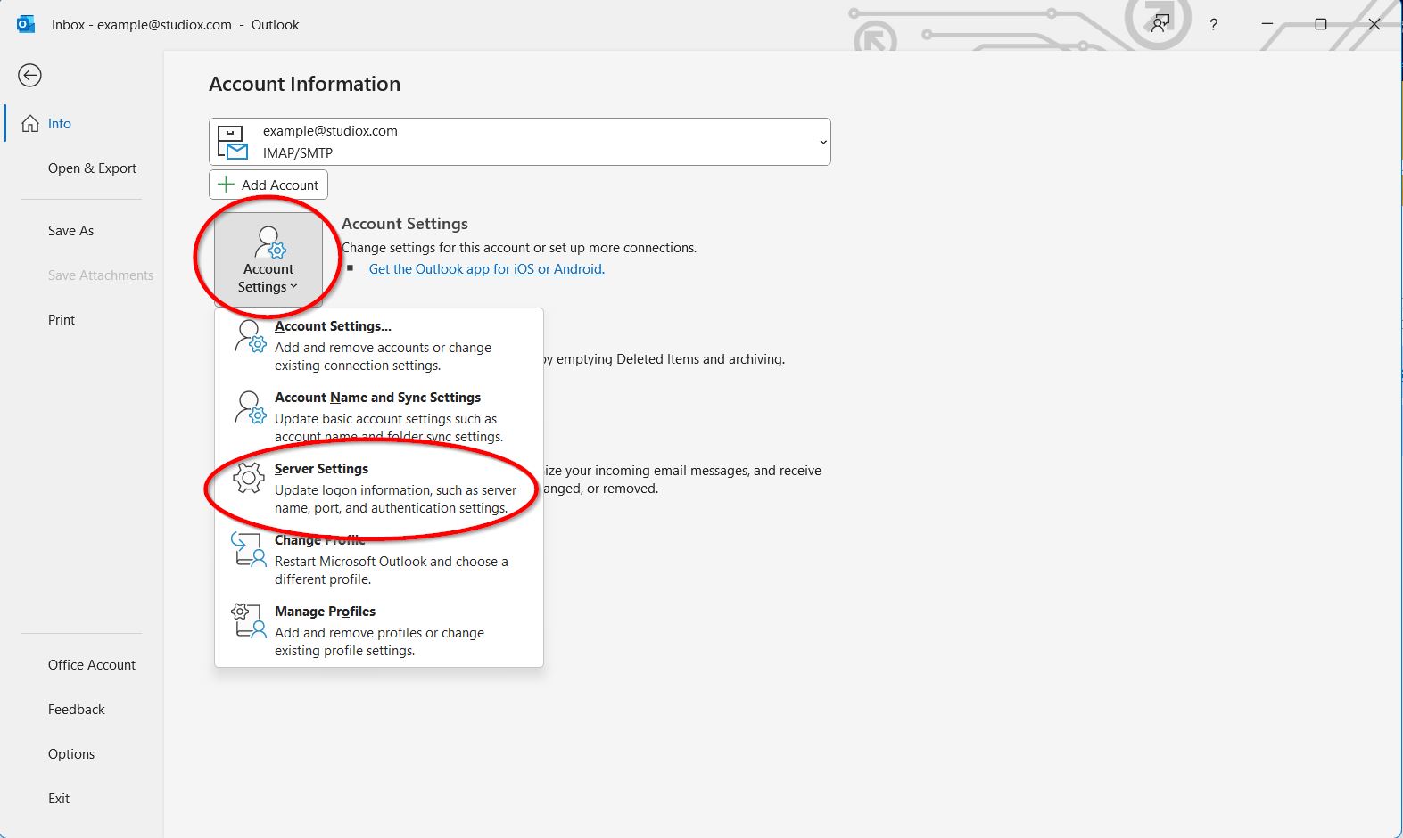Click the Server Settings gear icon

249,479
